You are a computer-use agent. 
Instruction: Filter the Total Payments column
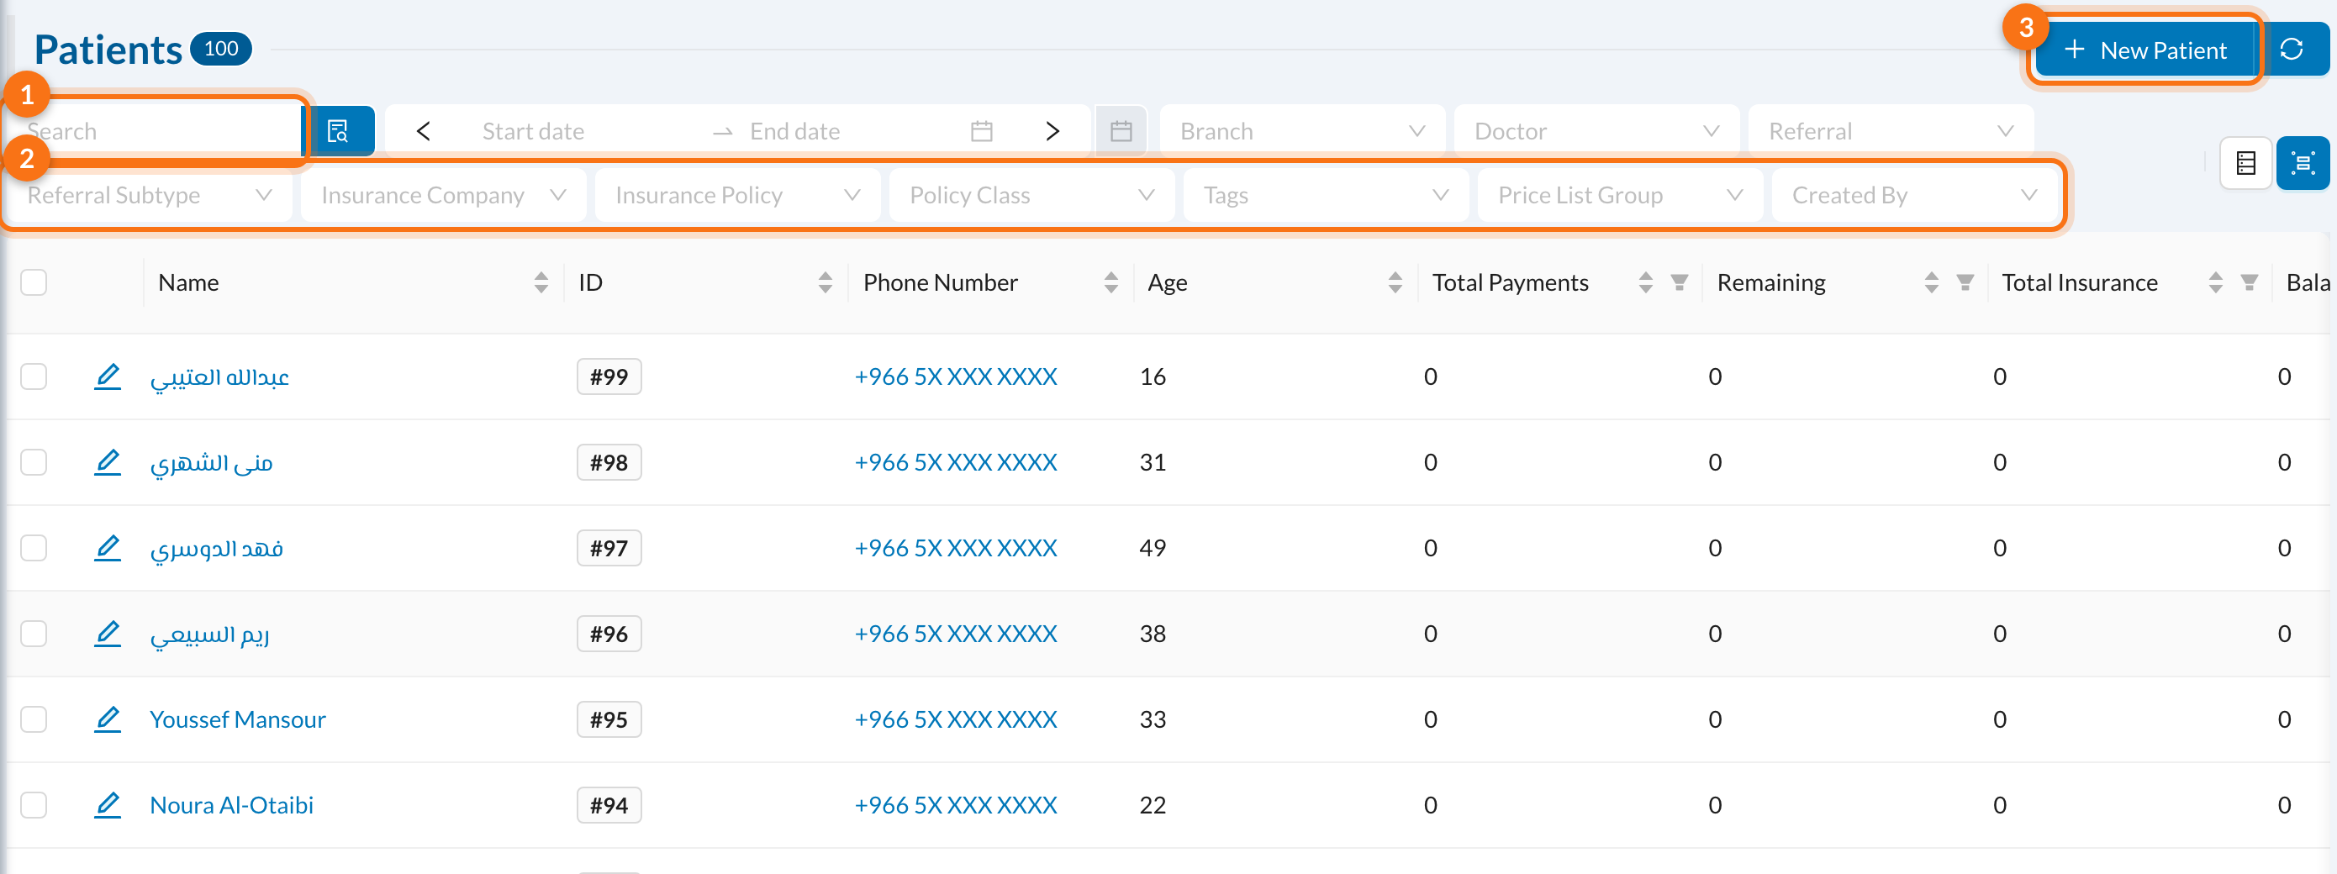click(x=1680, y=283)
